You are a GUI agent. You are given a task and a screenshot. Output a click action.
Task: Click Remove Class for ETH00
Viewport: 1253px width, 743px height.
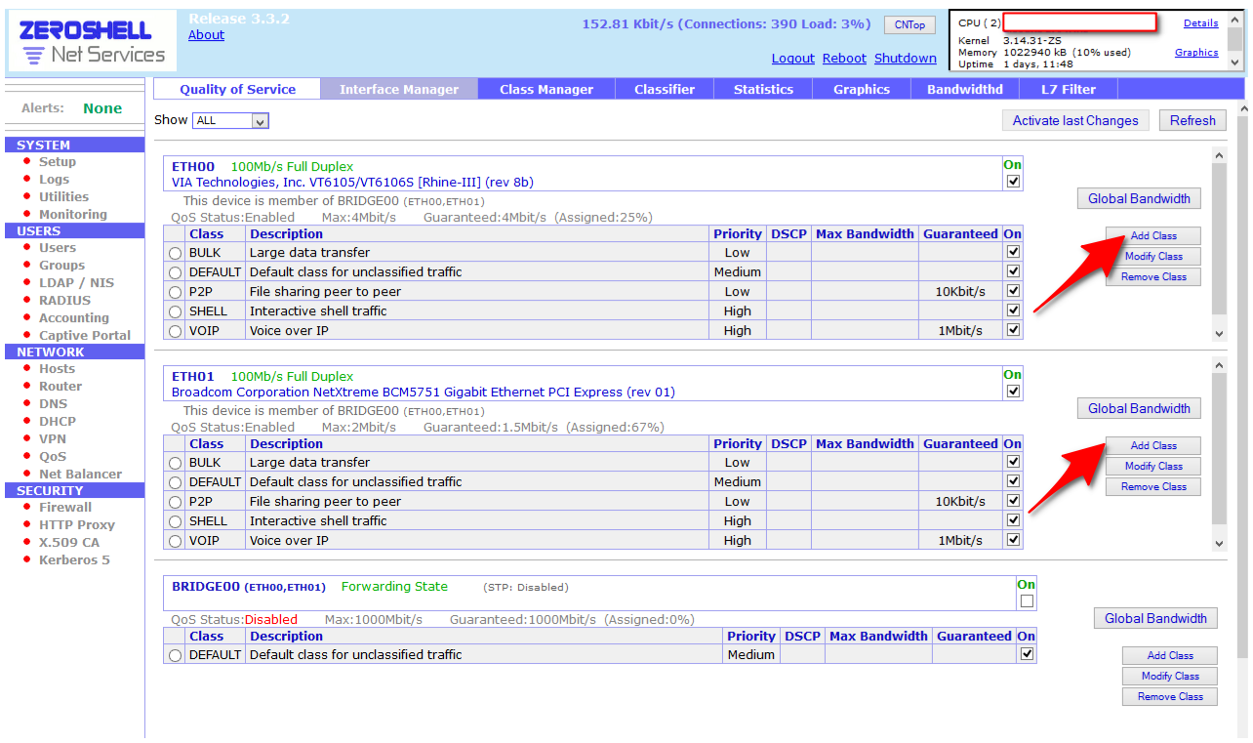pos(1153,277)
